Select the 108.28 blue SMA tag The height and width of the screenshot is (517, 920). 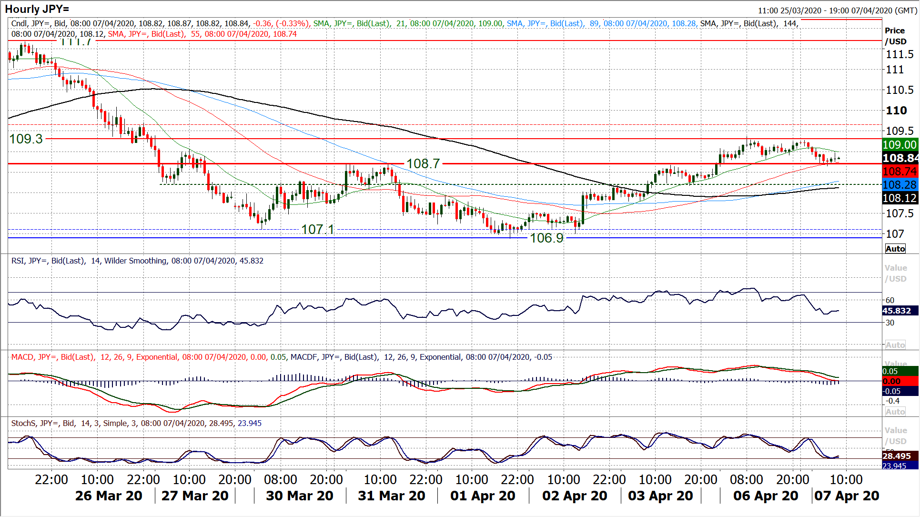[900, 185]
